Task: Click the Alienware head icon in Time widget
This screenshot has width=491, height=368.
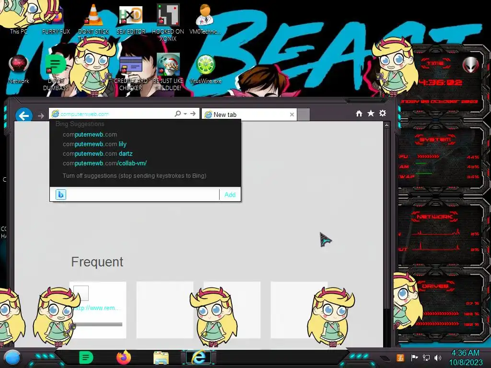Action: click(470, 65)
